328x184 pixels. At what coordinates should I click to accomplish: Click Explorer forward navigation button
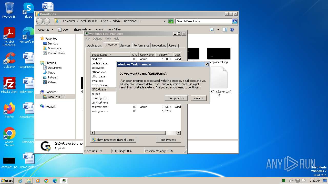[x=47, y=21]
